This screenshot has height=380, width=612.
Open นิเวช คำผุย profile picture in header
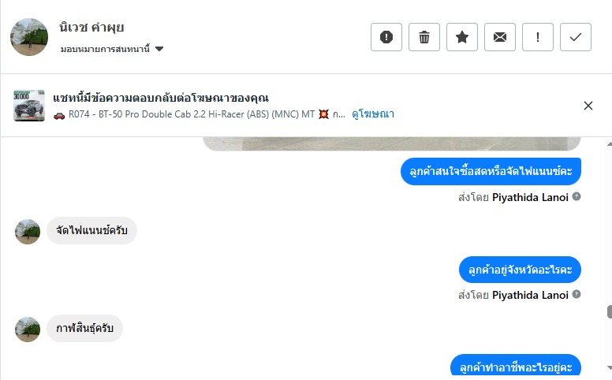[29, 37]
